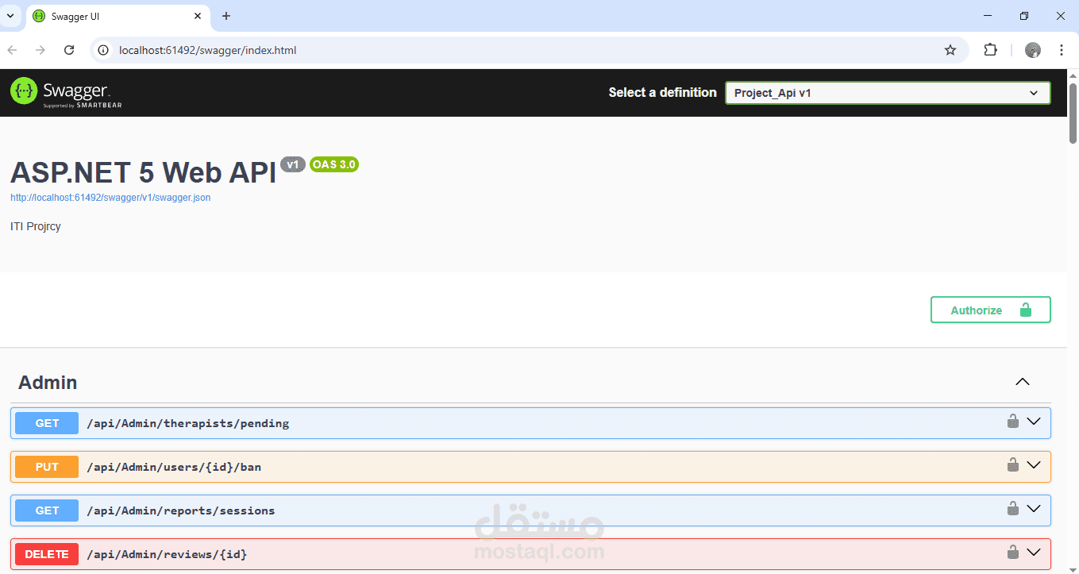
Task: Click the /api/Admin/reports/sessions path
Action: (181, 510)
